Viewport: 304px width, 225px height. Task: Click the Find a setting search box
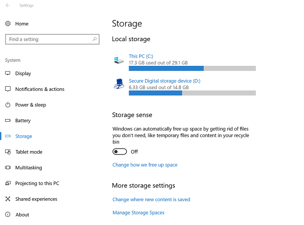[x=48, y=39]
